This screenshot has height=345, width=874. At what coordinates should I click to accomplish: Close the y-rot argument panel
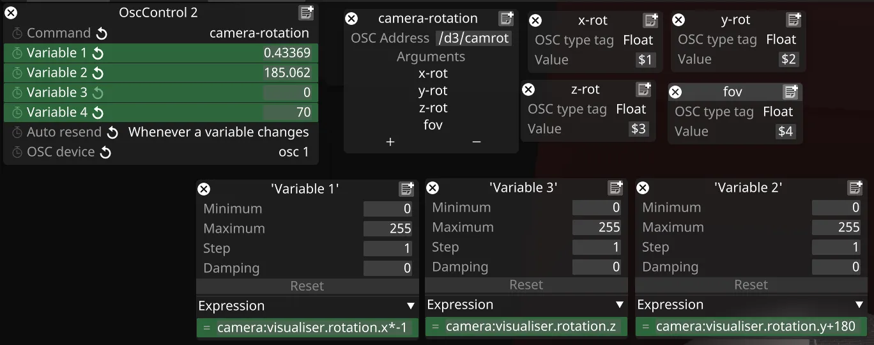point(678,20)
